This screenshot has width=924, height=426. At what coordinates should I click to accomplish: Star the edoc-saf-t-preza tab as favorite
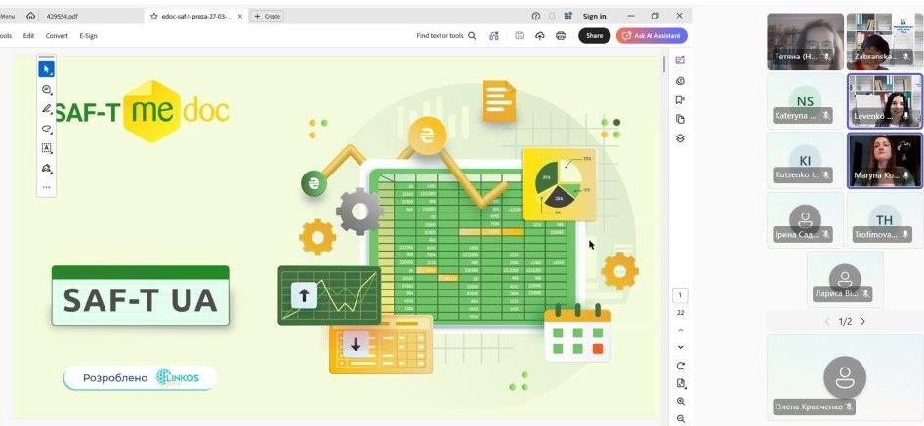pos(154,16)
